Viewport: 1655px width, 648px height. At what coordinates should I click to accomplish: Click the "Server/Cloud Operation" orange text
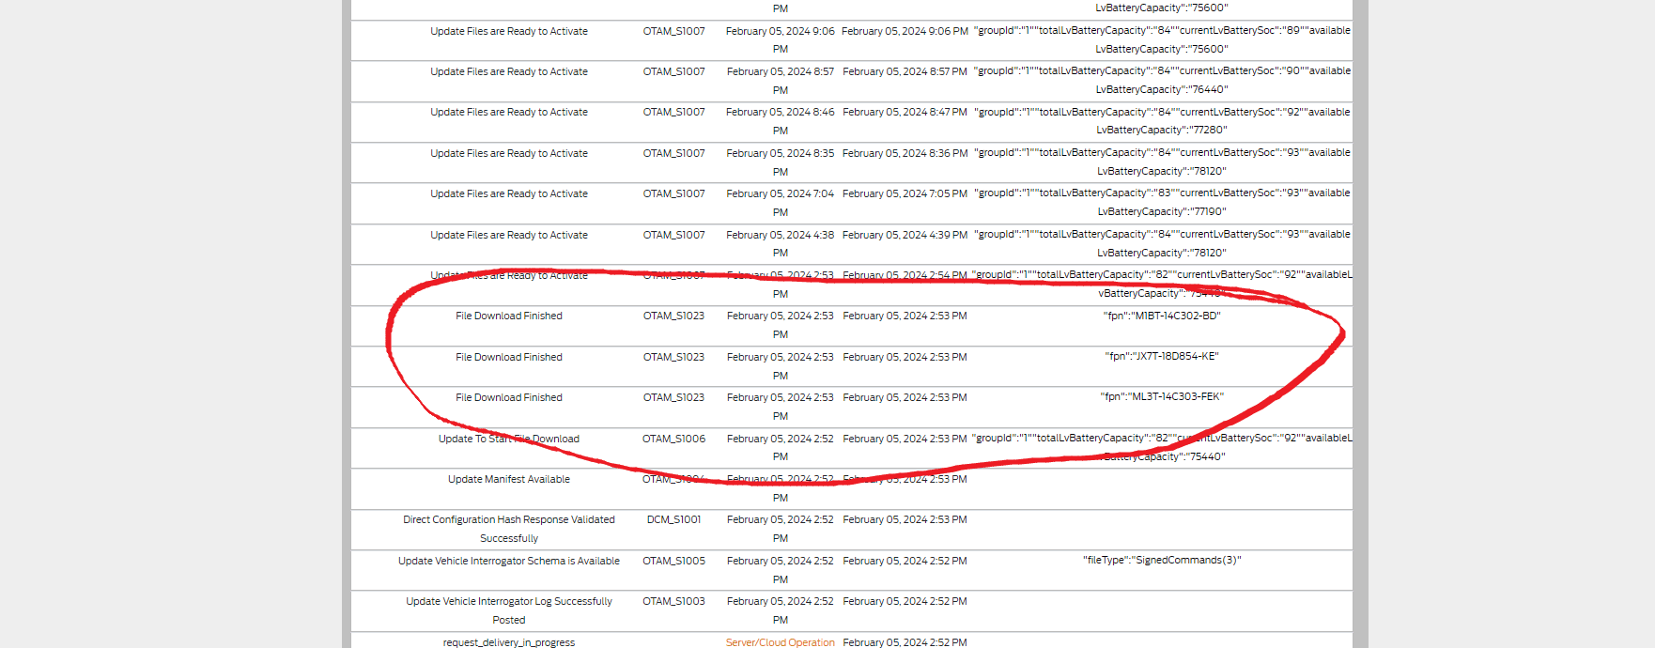(x=780, y=642)
